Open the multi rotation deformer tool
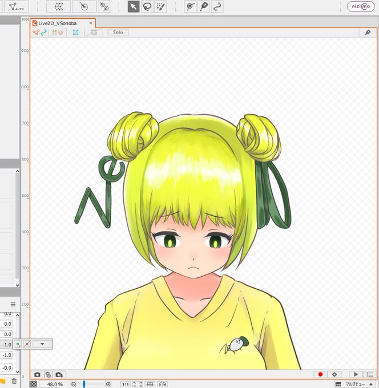The image size is (379, 388). [104, 7]
